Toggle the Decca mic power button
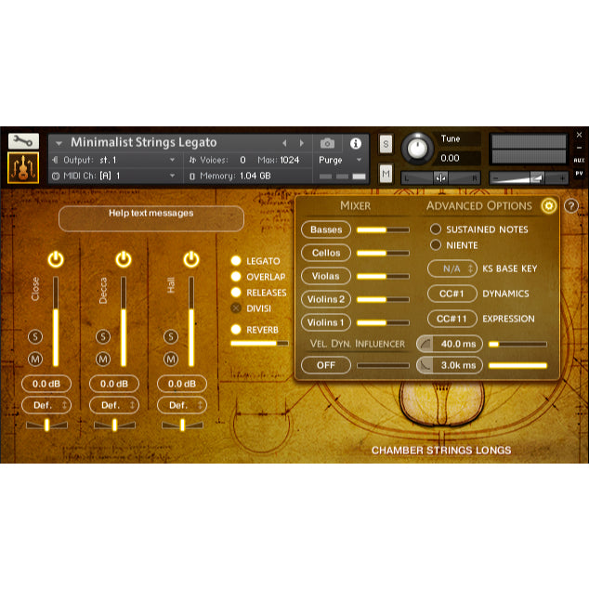The width and height of the screenshot is (589, 589). click(124, 259)
